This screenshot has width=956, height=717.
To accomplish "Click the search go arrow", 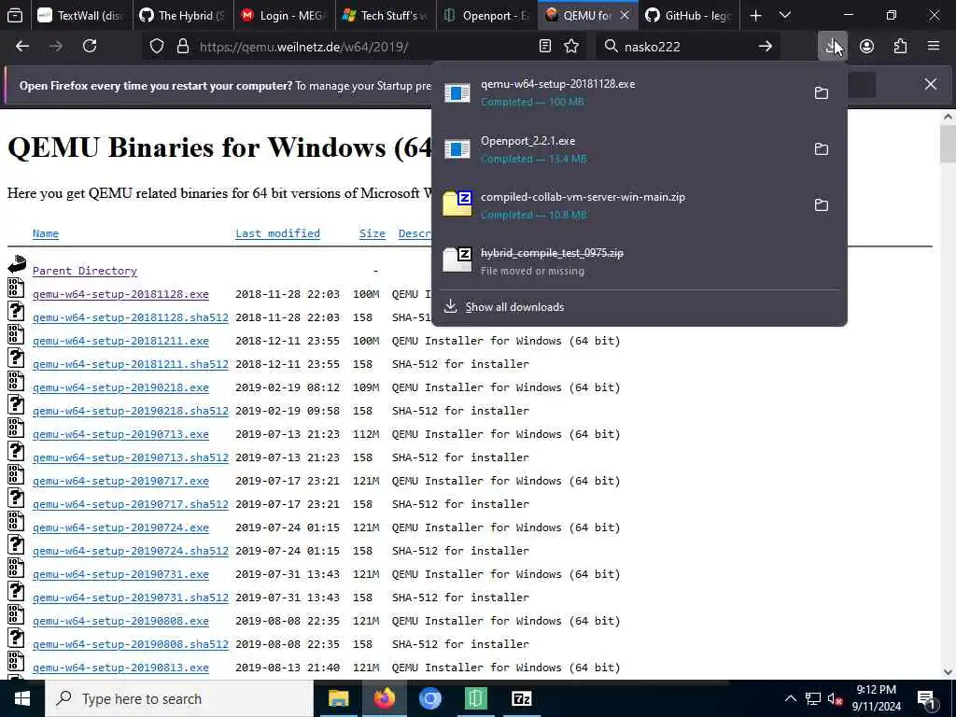I will (766, 47).
